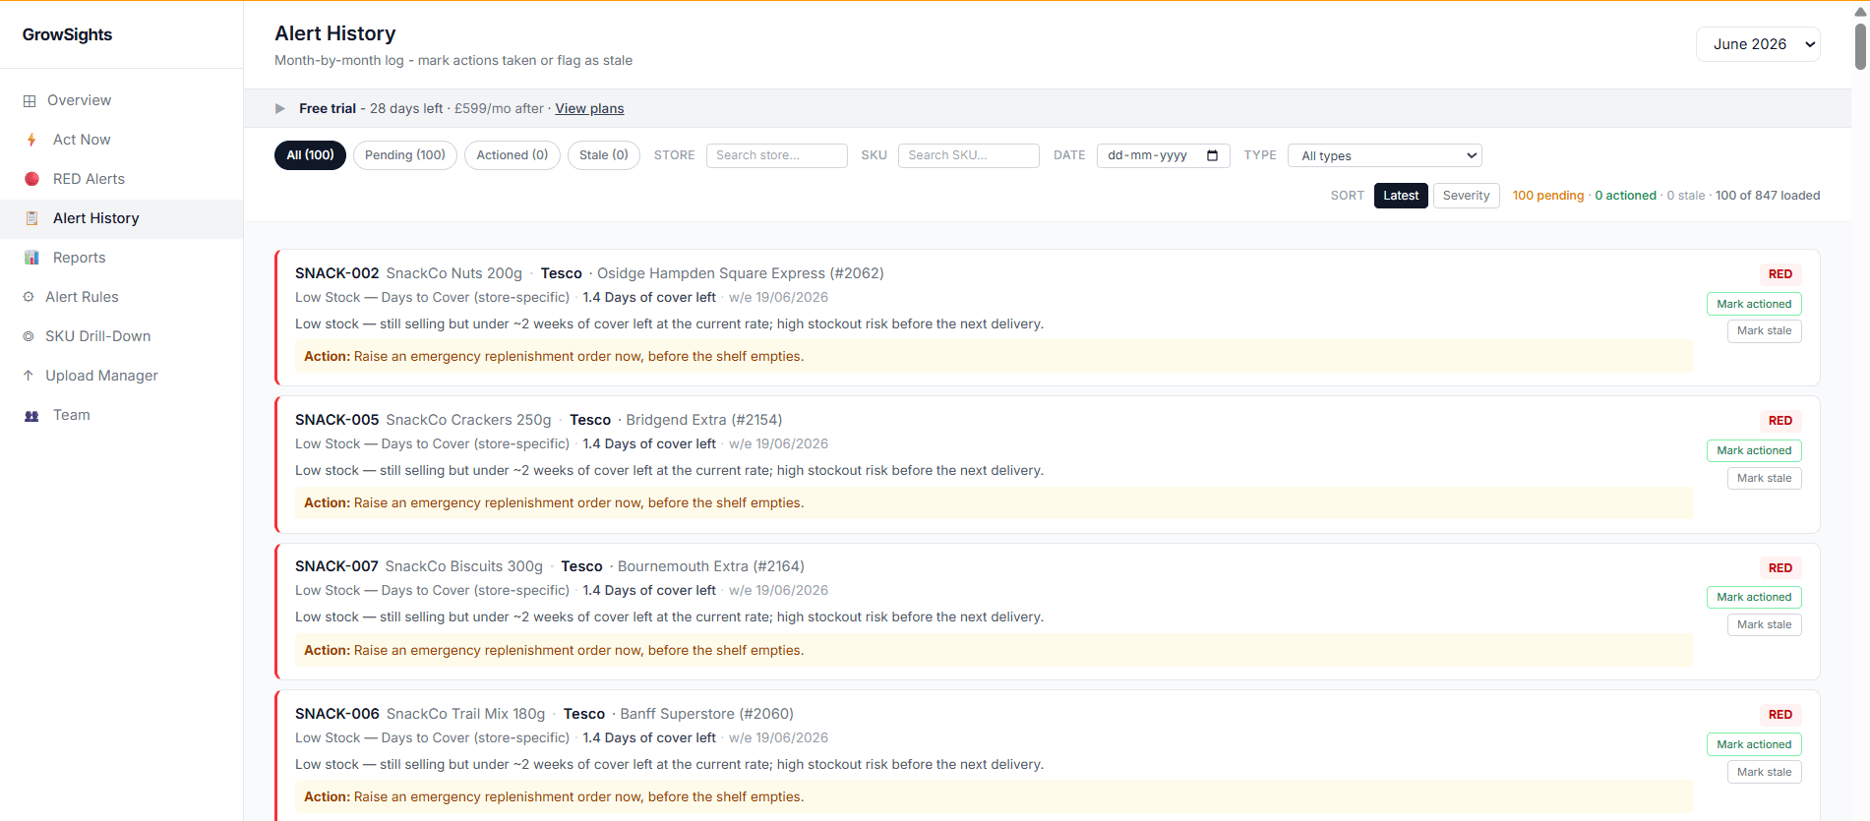
Task: Click the page vertical scrollbar thumb
Action: pos(1860,44)
